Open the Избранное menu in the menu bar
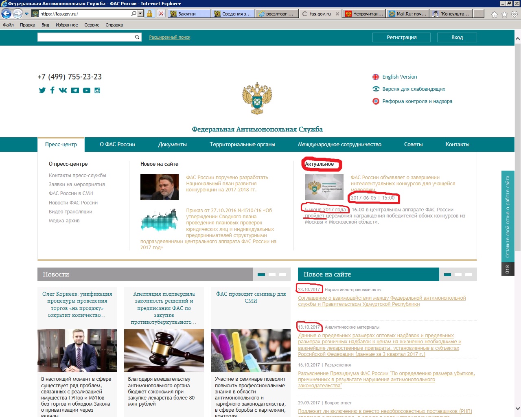Screen dimensions: 521x417 tap(67, 25)
